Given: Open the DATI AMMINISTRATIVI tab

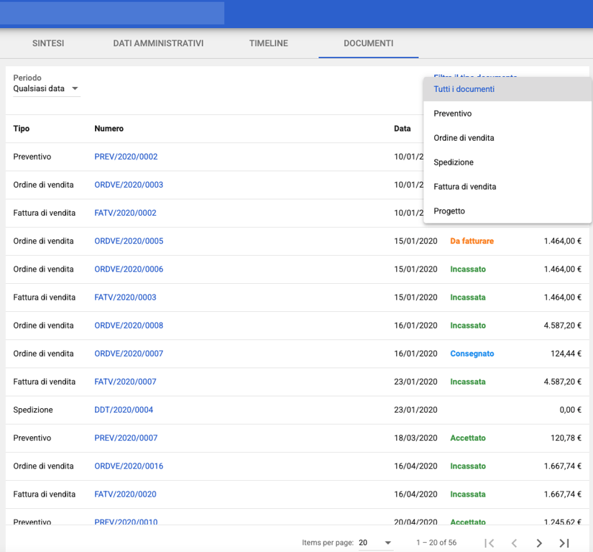Looking at the screenshot, I should pyautogui.click(x=158, y=43).
